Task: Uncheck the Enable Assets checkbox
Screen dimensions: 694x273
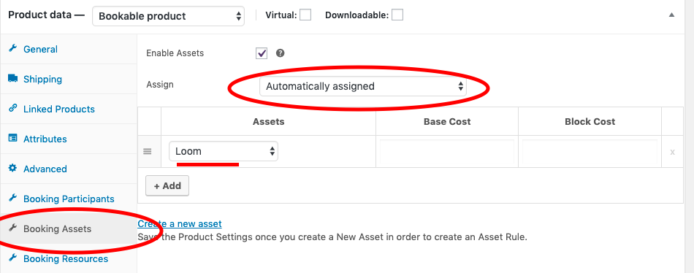Action: (x=262, y=53)
